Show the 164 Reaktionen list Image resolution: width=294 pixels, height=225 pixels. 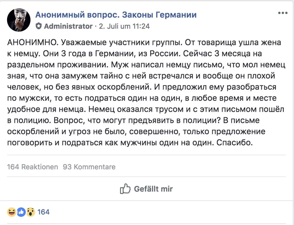click(32, 167)
